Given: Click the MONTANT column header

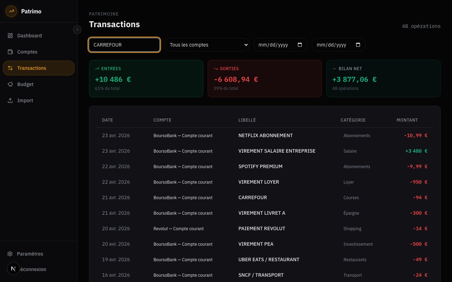Looking at the screenshot, I should point(407,120).
